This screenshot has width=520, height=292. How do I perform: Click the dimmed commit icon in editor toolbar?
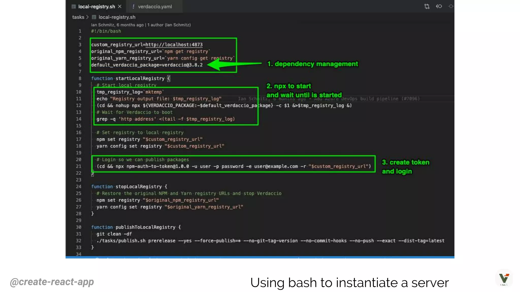[451, 6]
